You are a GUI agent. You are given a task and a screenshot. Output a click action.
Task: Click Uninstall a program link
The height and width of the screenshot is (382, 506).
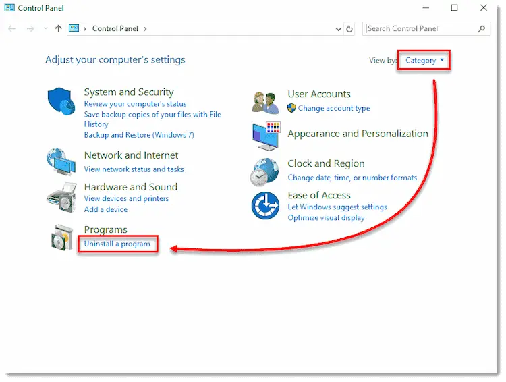(117, 244)
